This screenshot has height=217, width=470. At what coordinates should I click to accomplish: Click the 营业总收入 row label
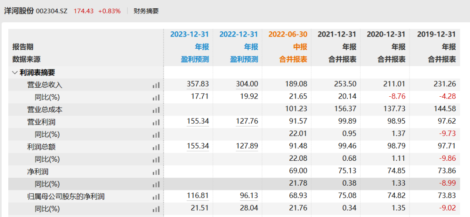(45, 85)
